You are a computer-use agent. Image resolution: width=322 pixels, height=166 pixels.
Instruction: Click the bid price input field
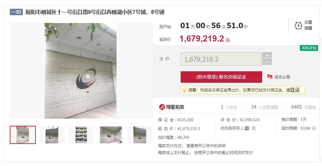(221, 59)
